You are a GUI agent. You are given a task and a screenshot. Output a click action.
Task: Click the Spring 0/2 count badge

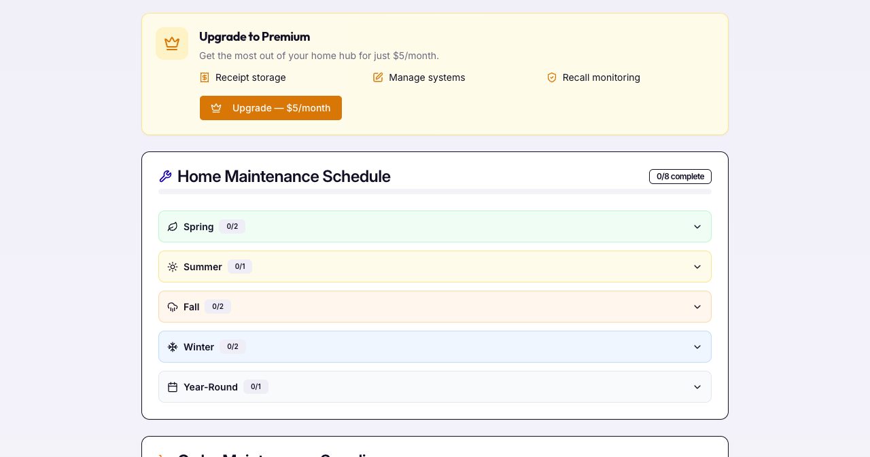(x=232, y=227)
